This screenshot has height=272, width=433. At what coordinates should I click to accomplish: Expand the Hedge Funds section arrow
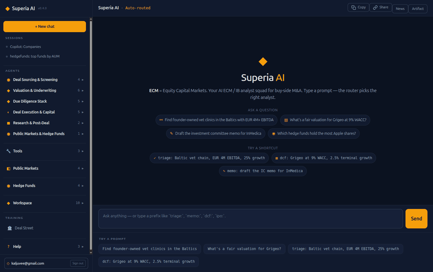(x=83, y=186)
